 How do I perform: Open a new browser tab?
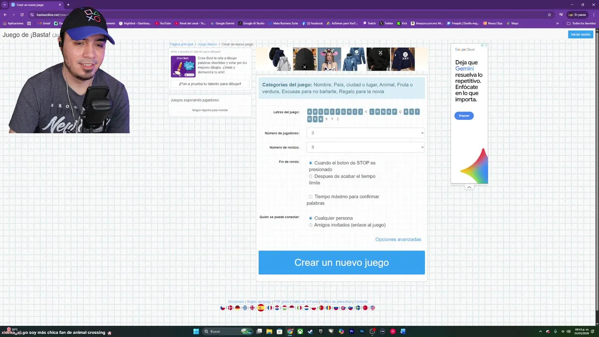68,5
